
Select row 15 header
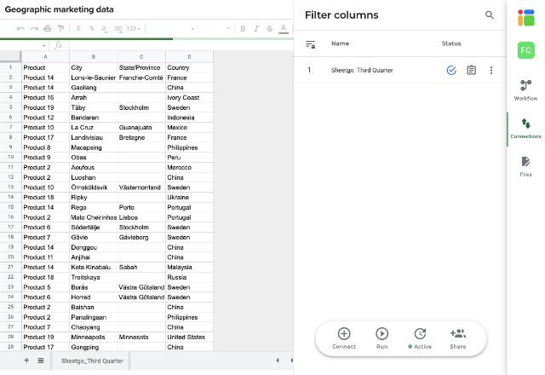[x=11, y=207]
